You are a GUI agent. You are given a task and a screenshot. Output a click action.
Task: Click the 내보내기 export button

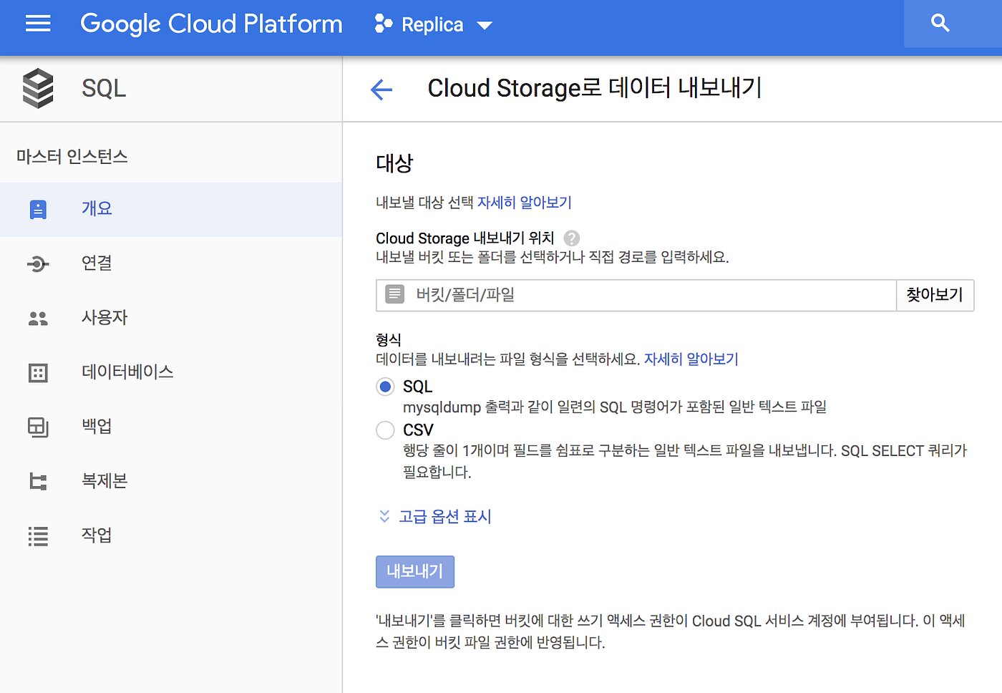tap(414, 571)
